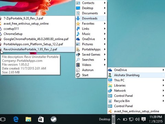The image size is (165, 124).
Task: Click the Akshata Shanbhag user icon
Action: pos(110,75)
